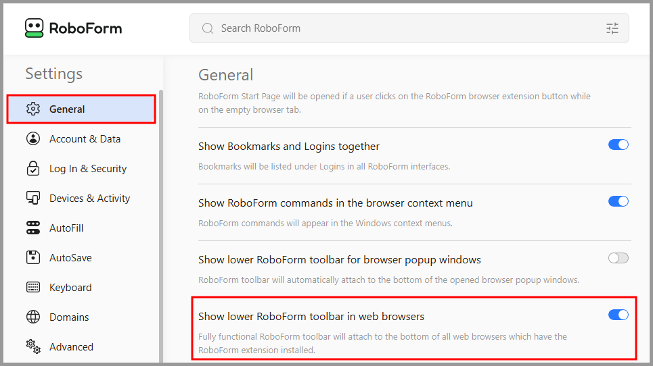Click the Keyboard icon in sidebar
Image resolution: width=653 pixels, height=366 pixels.
click(33, 287)
